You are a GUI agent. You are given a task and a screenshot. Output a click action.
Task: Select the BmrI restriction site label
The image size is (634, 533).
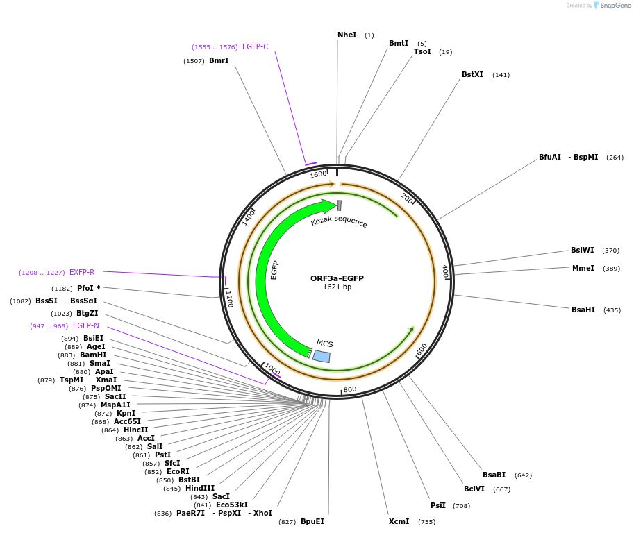[x=219, y=61]
